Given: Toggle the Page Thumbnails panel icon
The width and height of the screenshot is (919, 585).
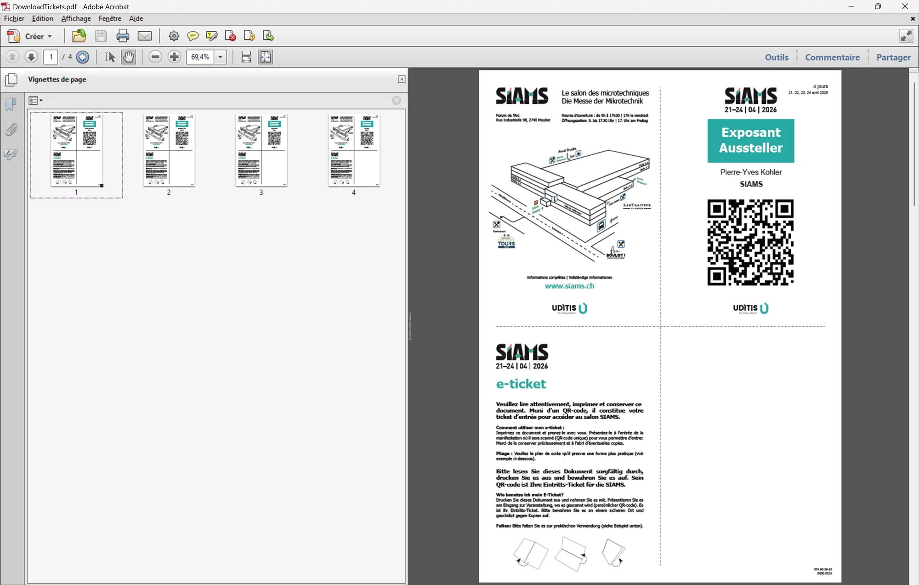Looking at the screenshot, I should (11, 80).
